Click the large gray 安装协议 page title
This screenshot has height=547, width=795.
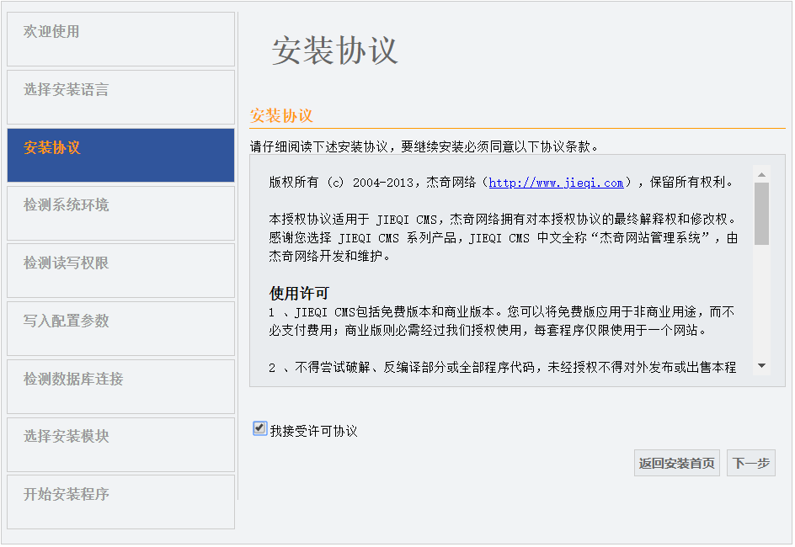pos(334,51)
